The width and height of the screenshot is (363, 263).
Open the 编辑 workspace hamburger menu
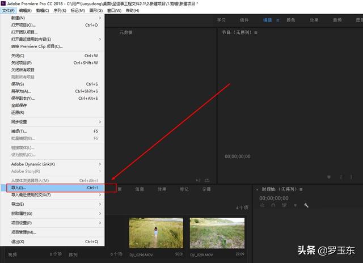point(277,20)
